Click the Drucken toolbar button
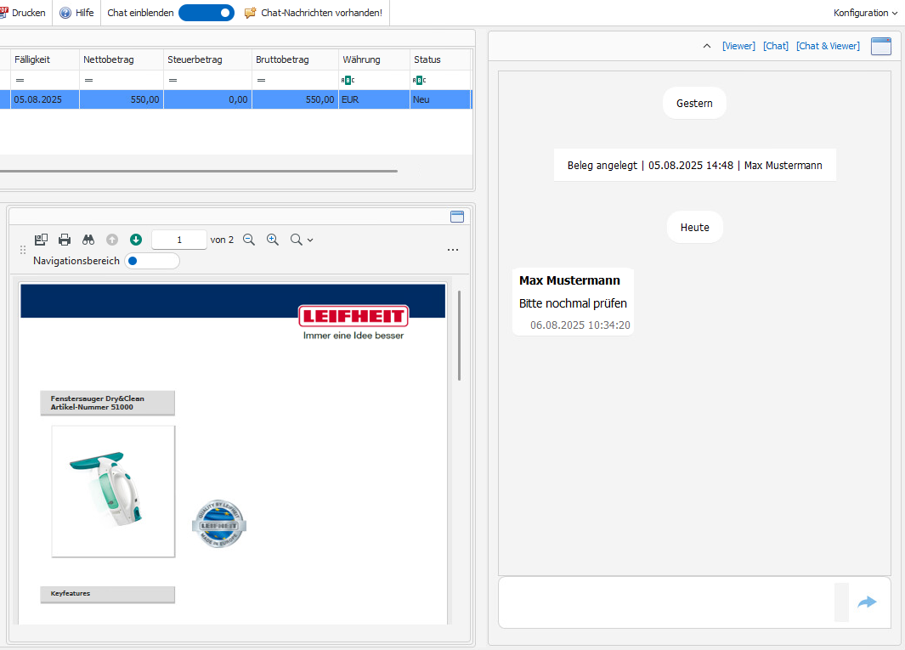Viewport: 905px width, 650px height. (x=23, y=13)
